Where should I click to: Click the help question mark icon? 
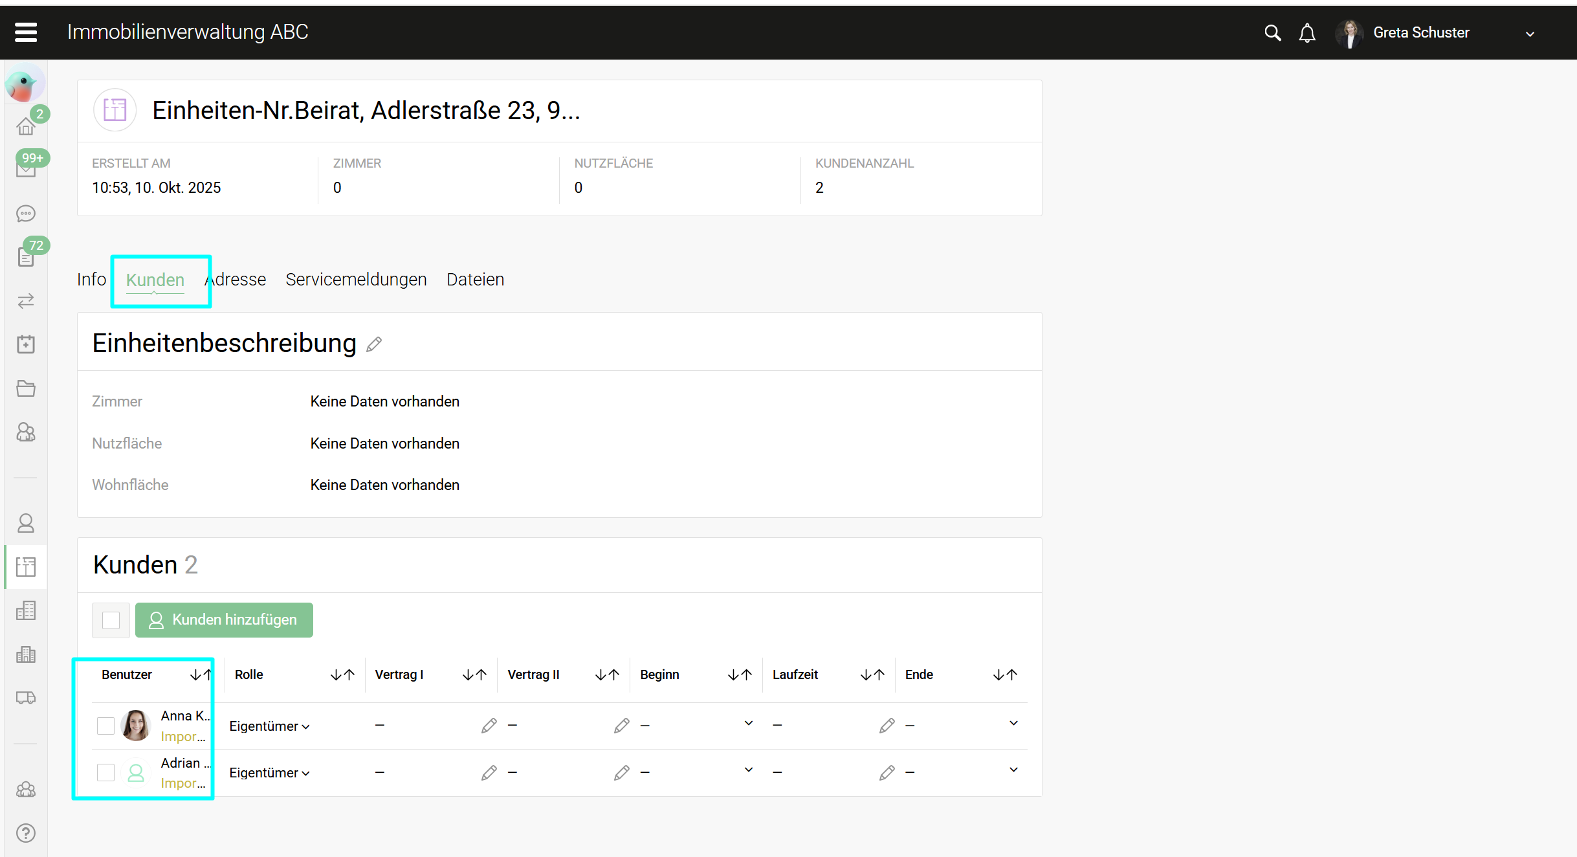[26, 833]
